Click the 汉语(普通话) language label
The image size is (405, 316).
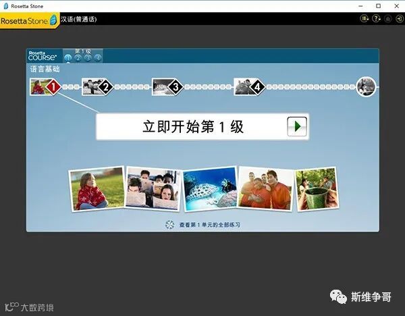tap(79, 19)
